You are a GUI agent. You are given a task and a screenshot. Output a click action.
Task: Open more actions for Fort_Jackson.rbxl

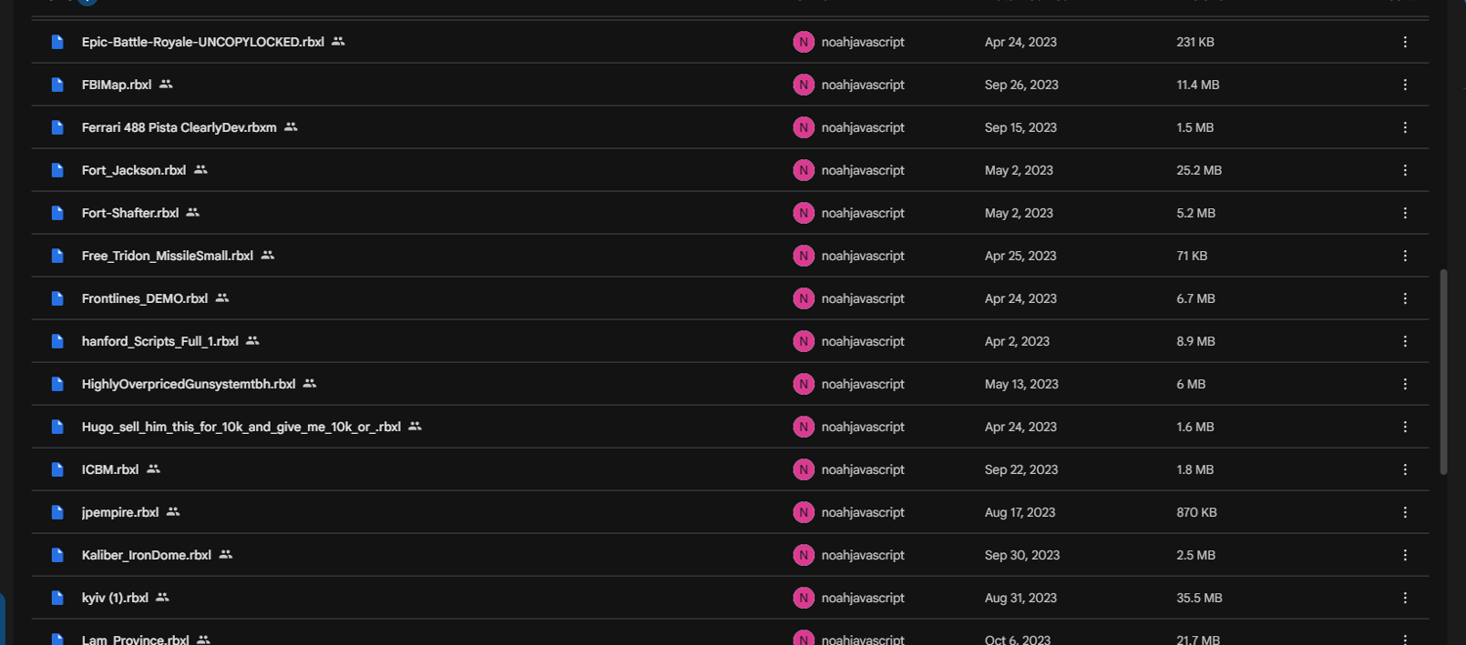click(1404, 170)
